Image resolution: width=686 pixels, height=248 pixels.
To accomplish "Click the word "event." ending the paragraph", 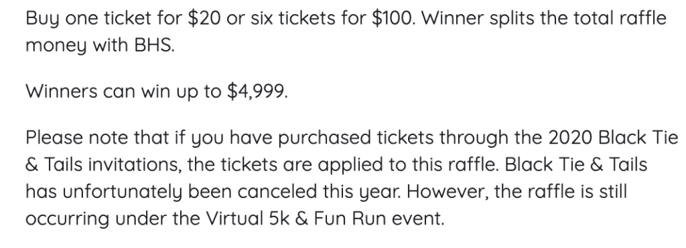I will click(x=418, y=219).
